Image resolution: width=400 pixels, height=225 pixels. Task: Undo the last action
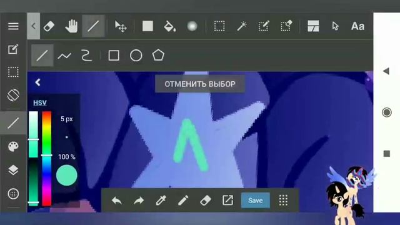point(117,201)
